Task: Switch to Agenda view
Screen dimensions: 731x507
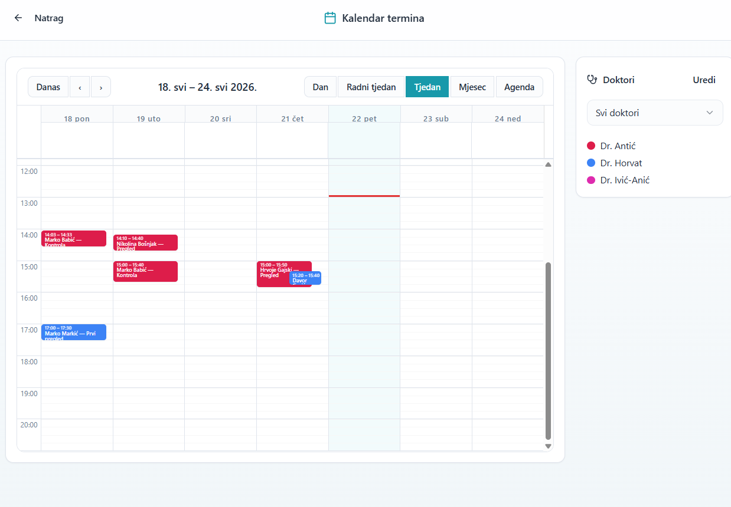Action: tap(519, 87)
